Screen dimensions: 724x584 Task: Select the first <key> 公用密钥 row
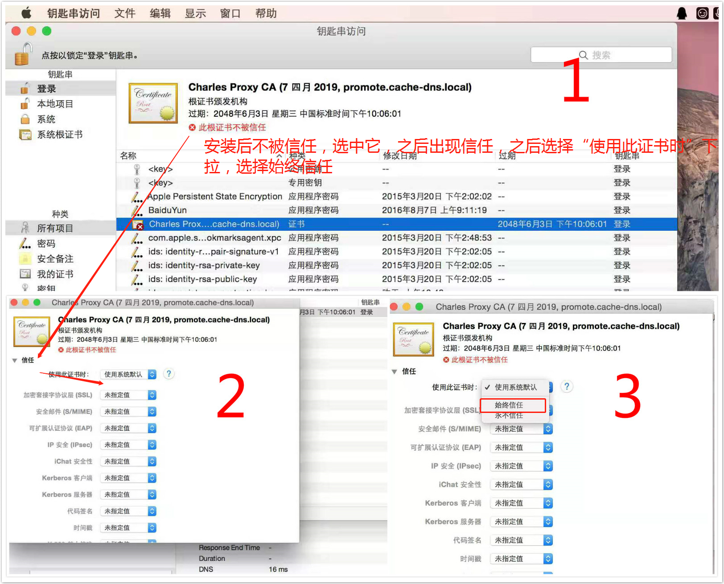(x=396, y=169)
